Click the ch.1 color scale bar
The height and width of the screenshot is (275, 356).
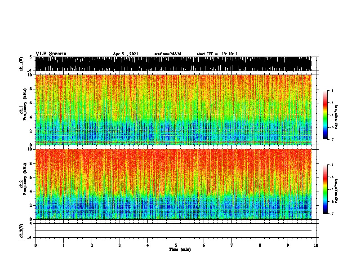[x=325, y=115]
